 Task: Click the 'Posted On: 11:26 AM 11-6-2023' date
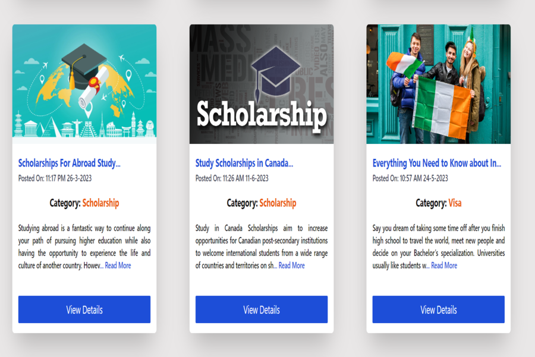click(x=232, y=178)
